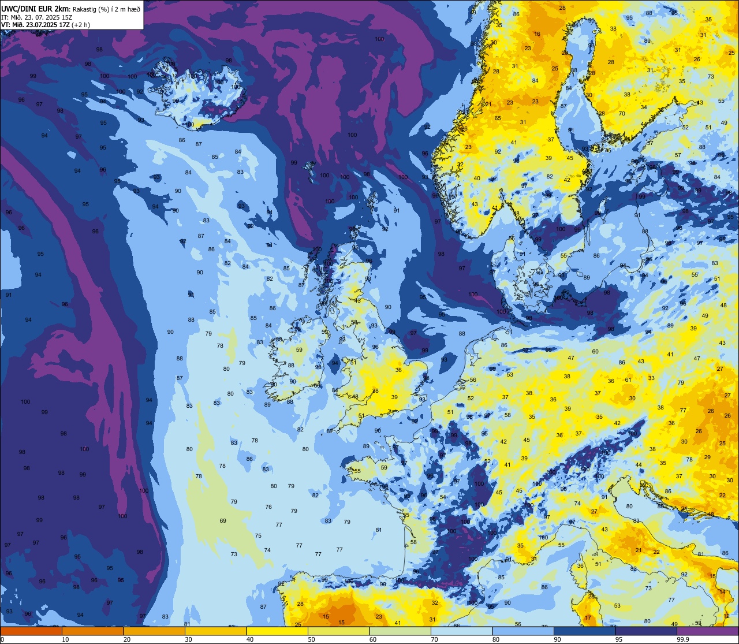Click the 'UWC/DINI EUR 2km' model title
This screenshot has width=739, height=644.
tap(36, 8)
